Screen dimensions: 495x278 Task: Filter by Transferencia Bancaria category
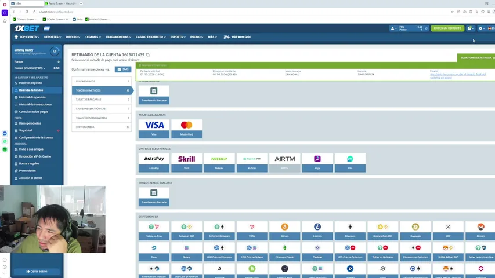pos(102,118)
